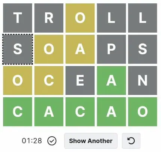The image size is (161, 152).
Task: Select the dashed-outlined S tile in SOAPS
Action: pos(18,49)
